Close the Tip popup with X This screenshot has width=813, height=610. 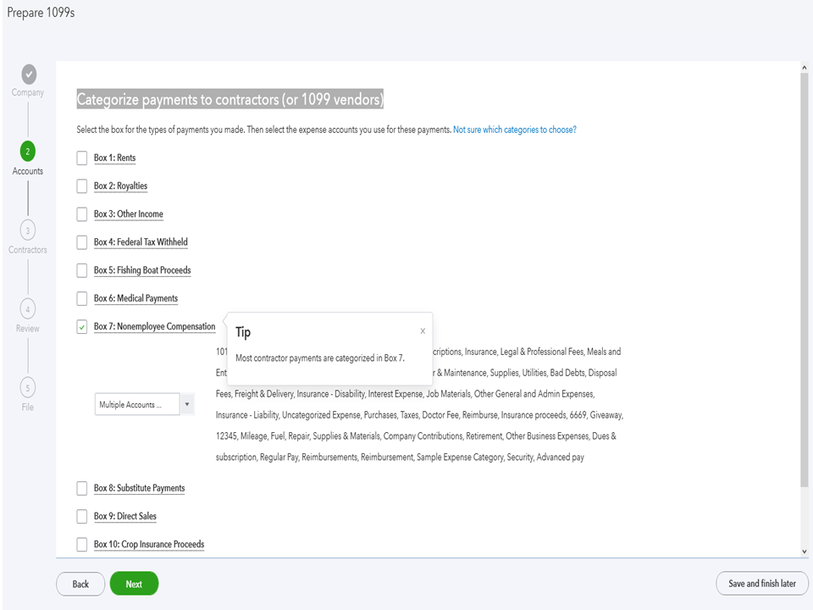tap(423, 331)
